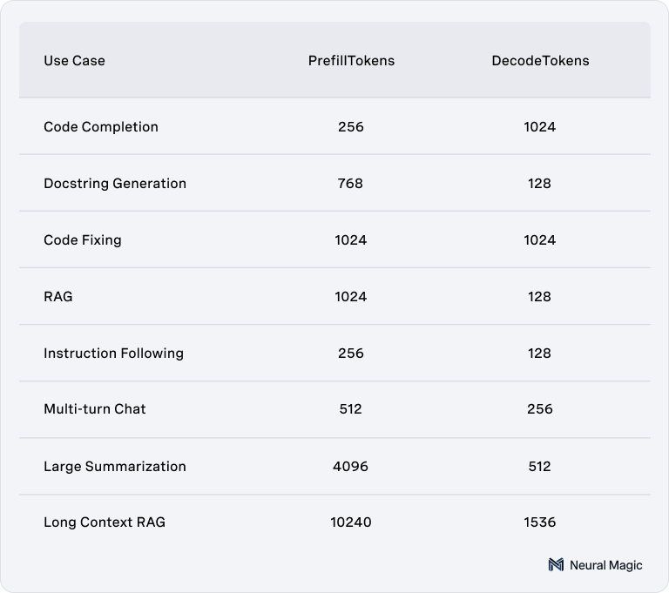The height and width of the screenshot is (593, 669).
Task: Select the DecodeTokens column header
Action: (539, 61)
